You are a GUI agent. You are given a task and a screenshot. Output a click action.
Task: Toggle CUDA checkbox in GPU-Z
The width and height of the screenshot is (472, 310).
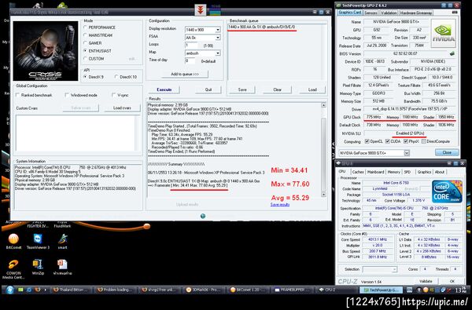pos(388,141)
